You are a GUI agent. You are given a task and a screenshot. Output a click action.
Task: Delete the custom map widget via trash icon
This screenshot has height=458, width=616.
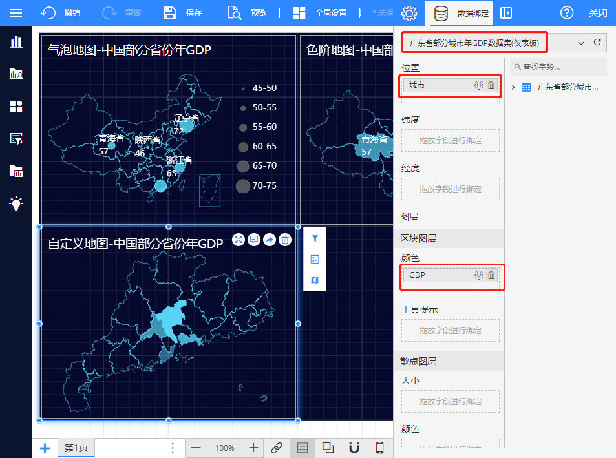(285, 240)
